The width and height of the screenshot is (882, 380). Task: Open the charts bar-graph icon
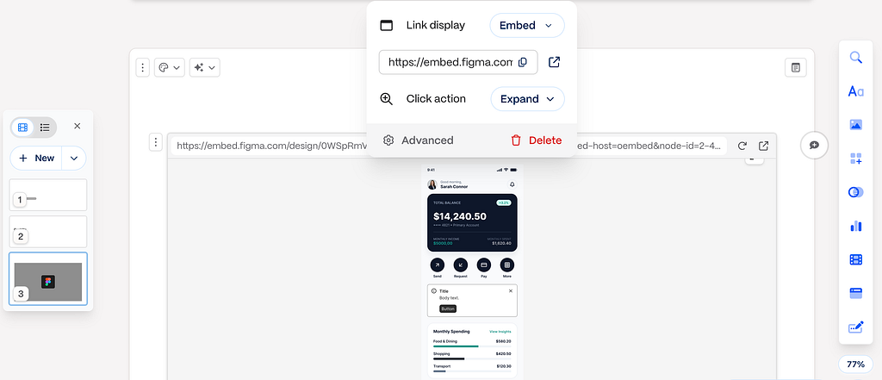(855, 226)
